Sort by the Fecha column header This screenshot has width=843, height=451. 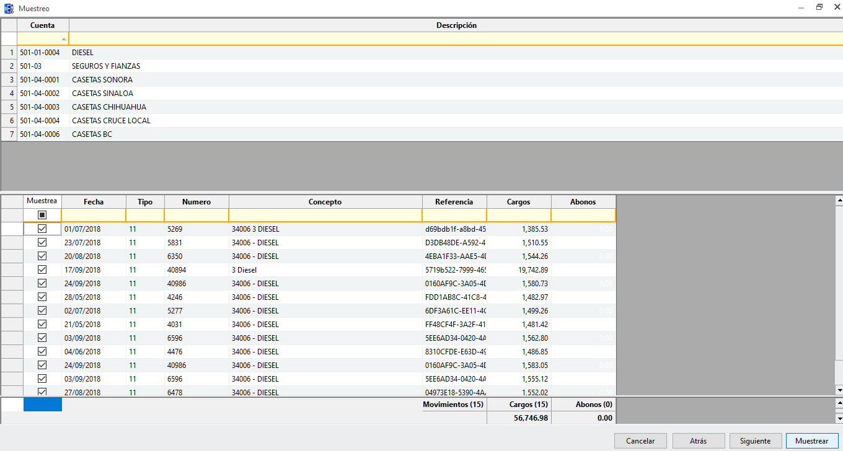tap(94, 202)
